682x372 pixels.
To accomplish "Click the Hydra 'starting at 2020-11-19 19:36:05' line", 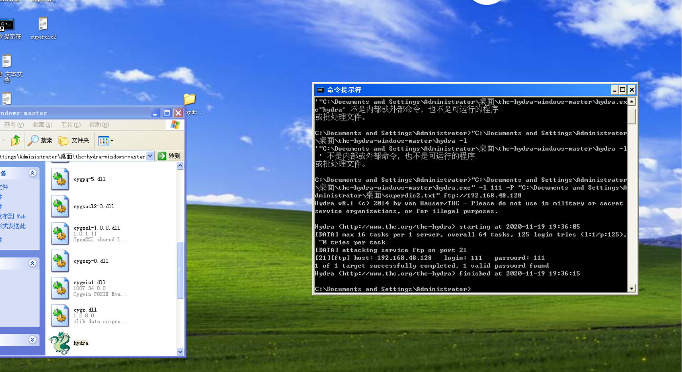I will point(447,227).
